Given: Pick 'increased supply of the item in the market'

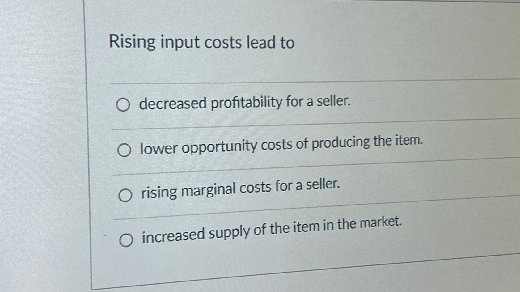Looking at the screenshot, I should point(127,239).
